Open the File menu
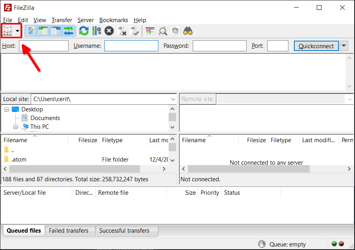 [x=7, y=20]
